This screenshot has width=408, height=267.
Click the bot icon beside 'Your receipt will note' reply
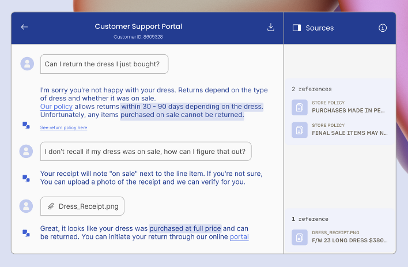pyautogui.click(x=26, y=179)
